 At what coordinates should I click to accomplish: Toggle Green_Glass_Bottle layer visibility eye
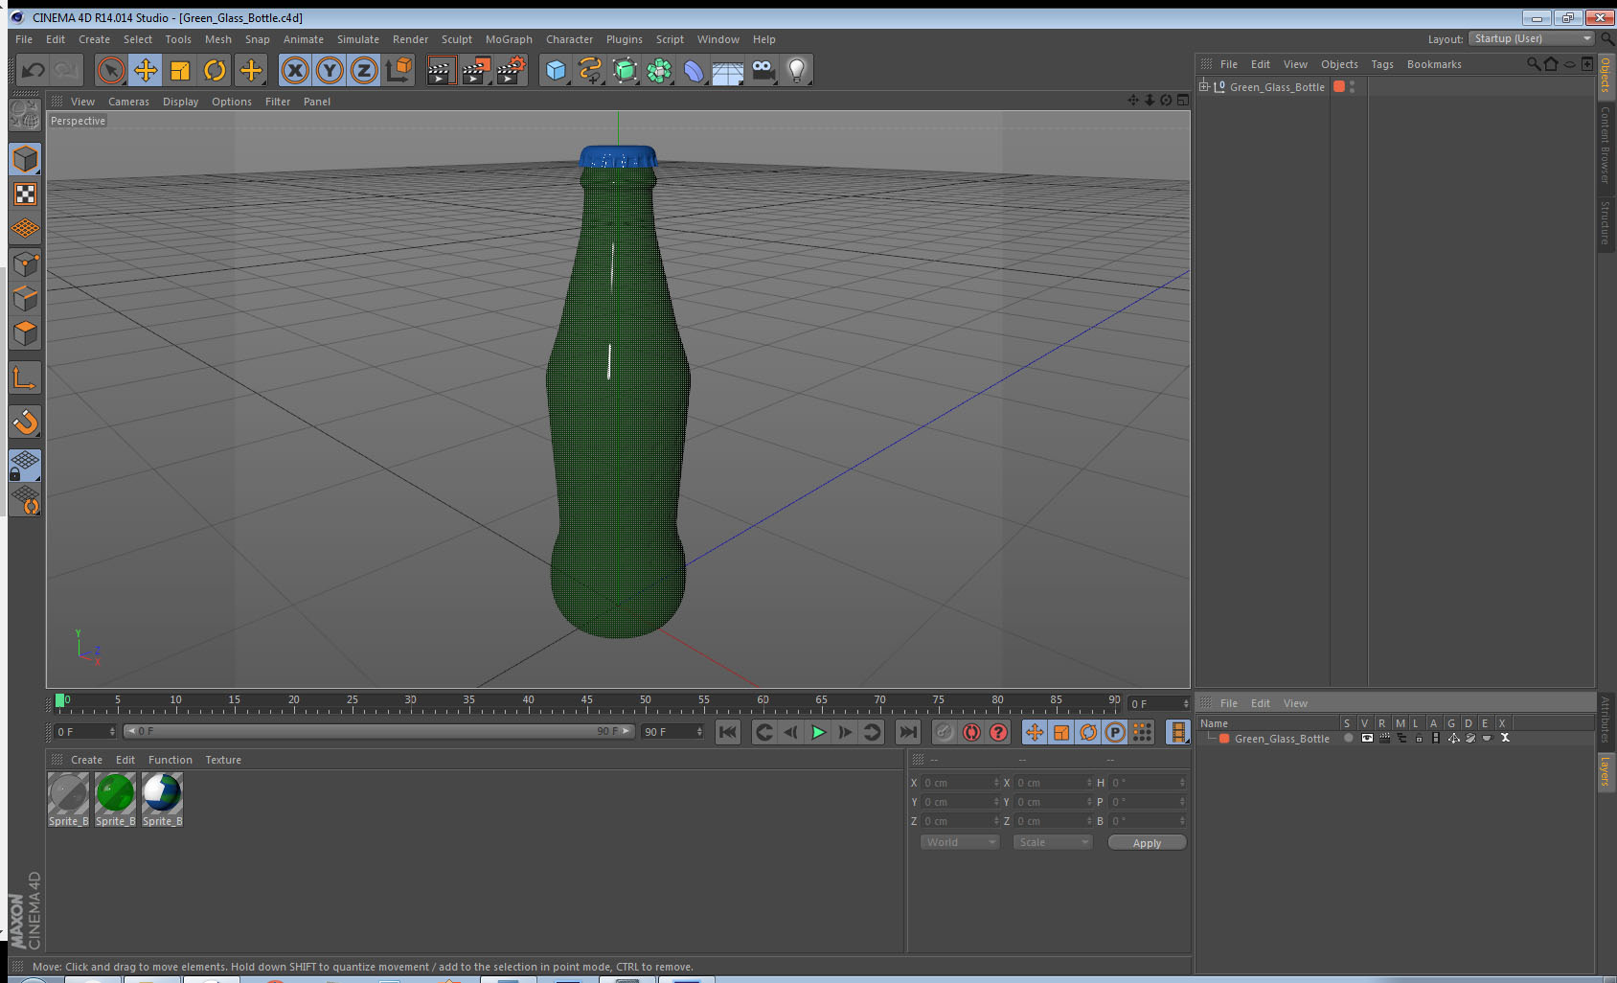(x=1367, y=738)
